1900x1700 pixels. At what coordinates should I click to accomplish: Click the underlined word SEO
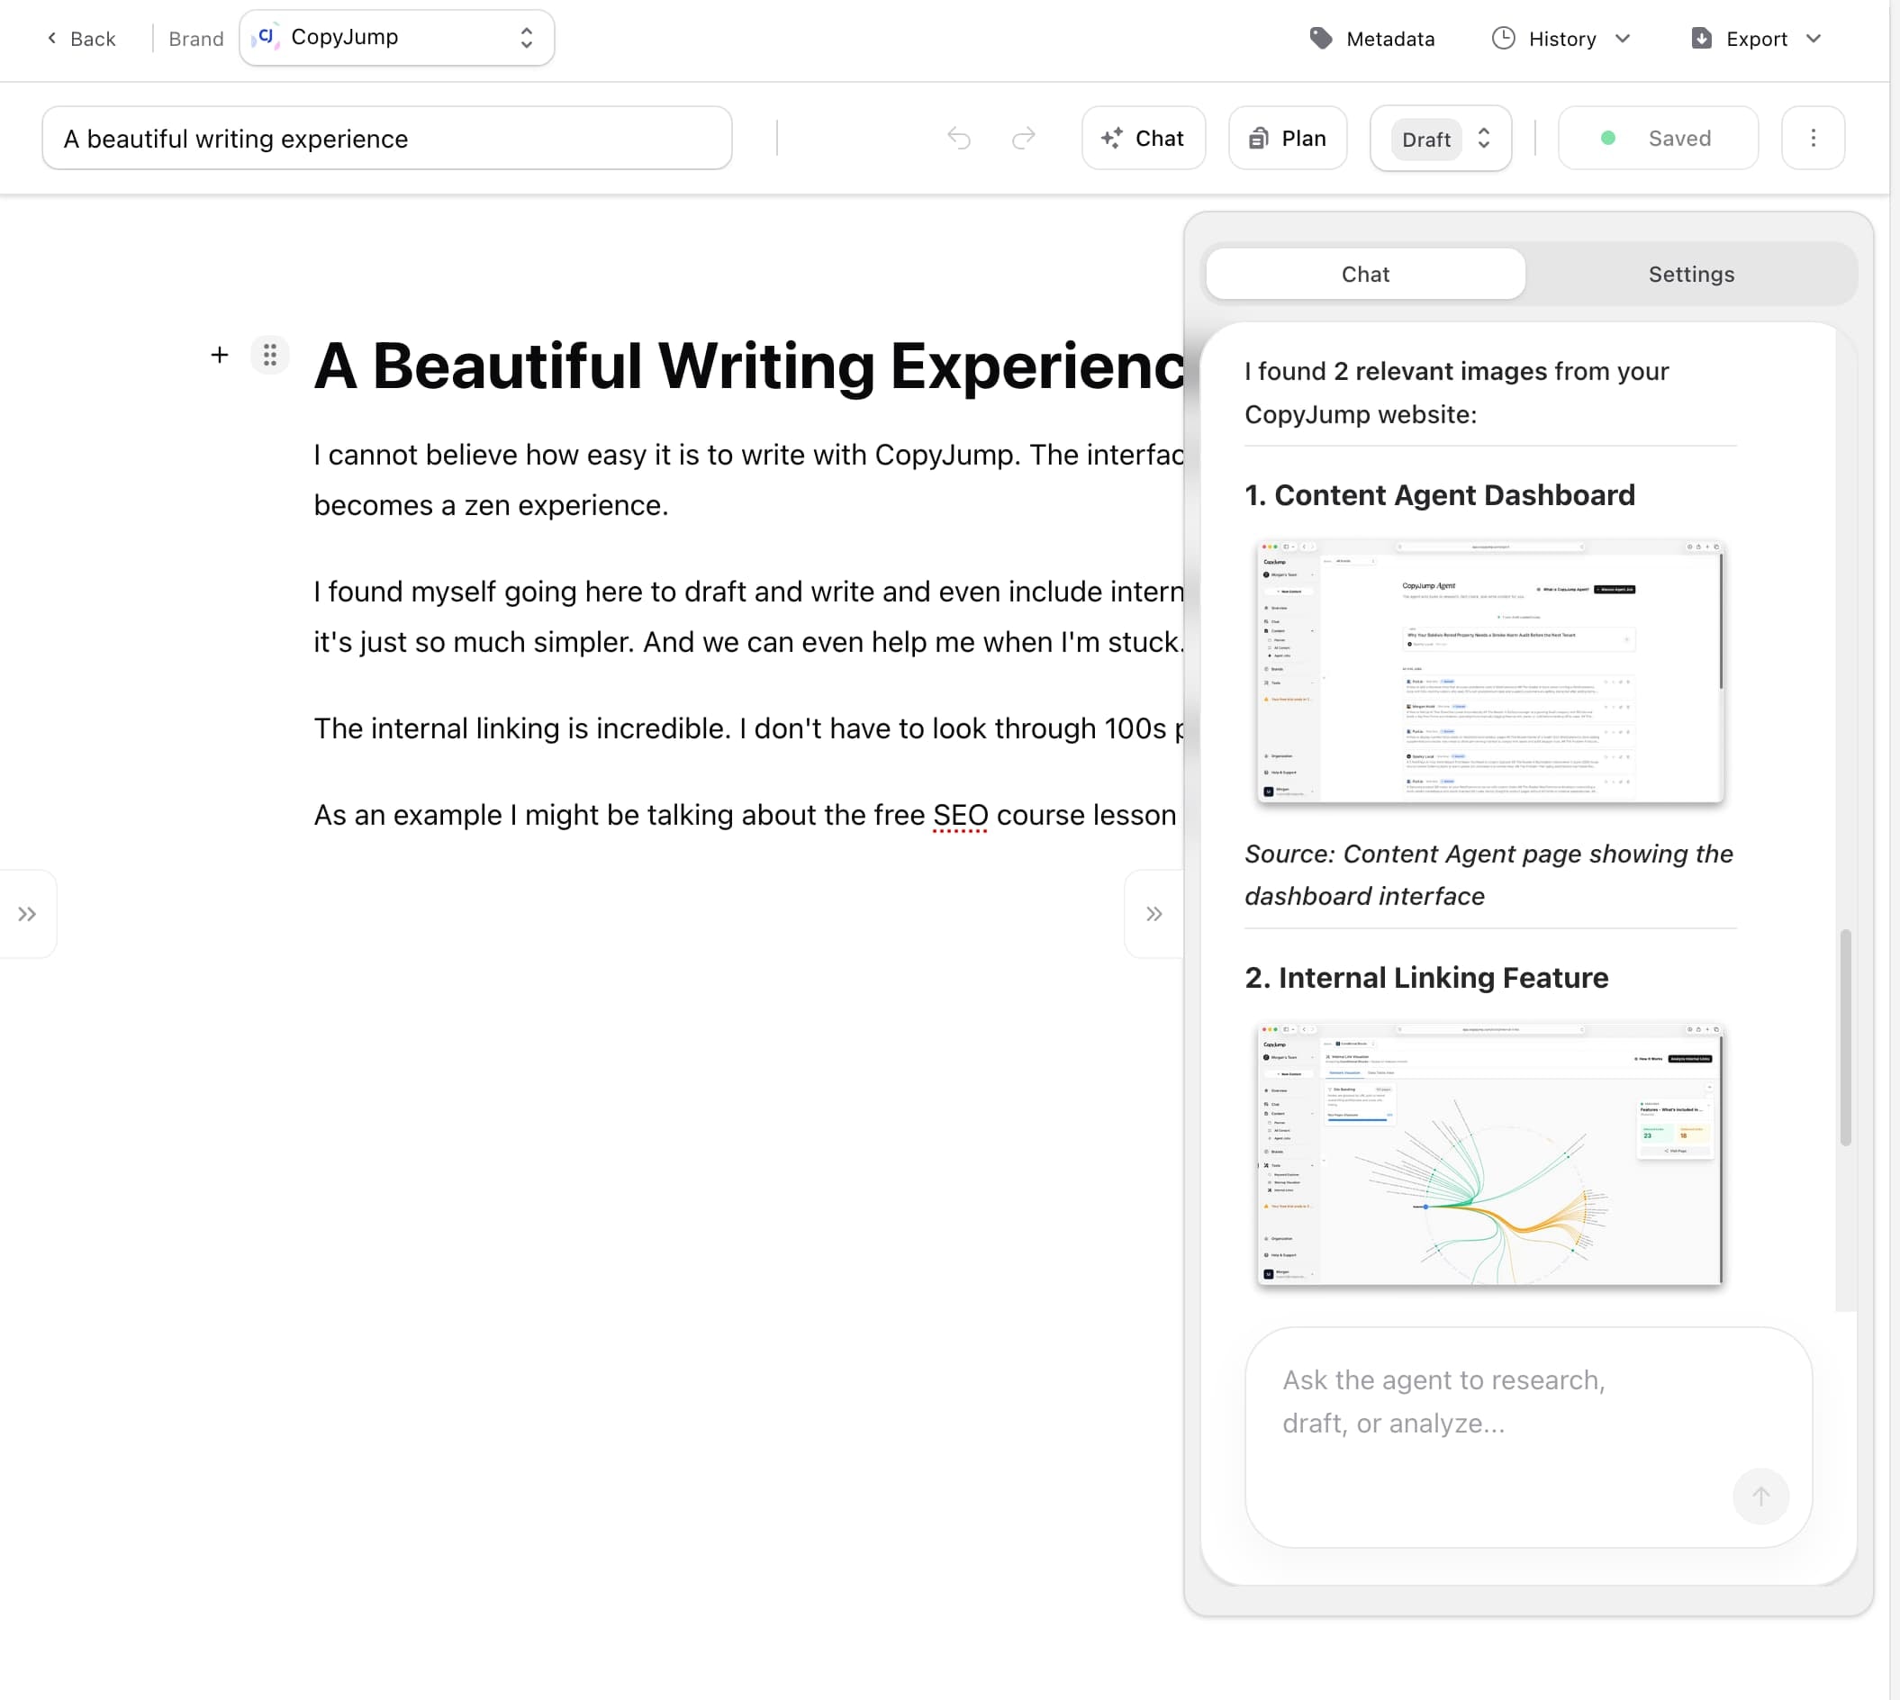point(959,815)
